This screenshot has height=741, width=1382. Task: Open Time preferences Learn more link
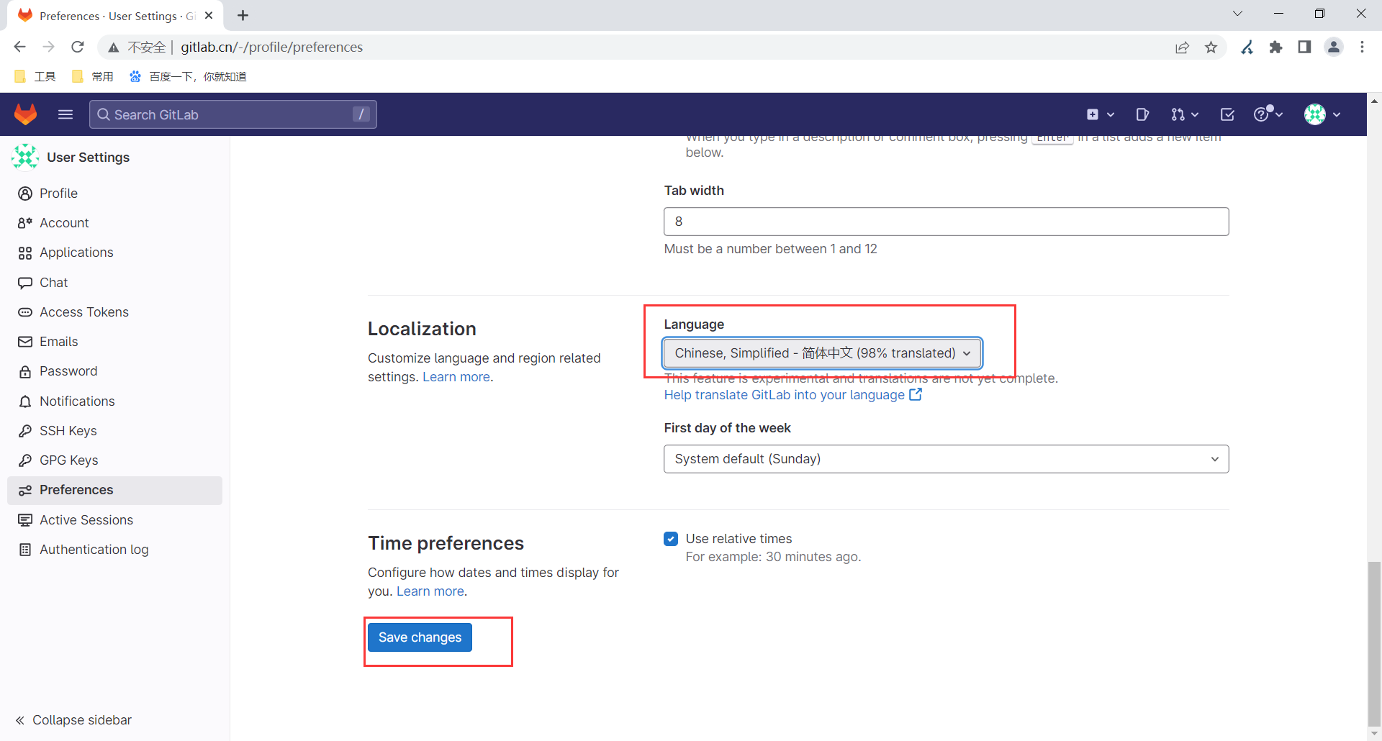coord(430,591)
